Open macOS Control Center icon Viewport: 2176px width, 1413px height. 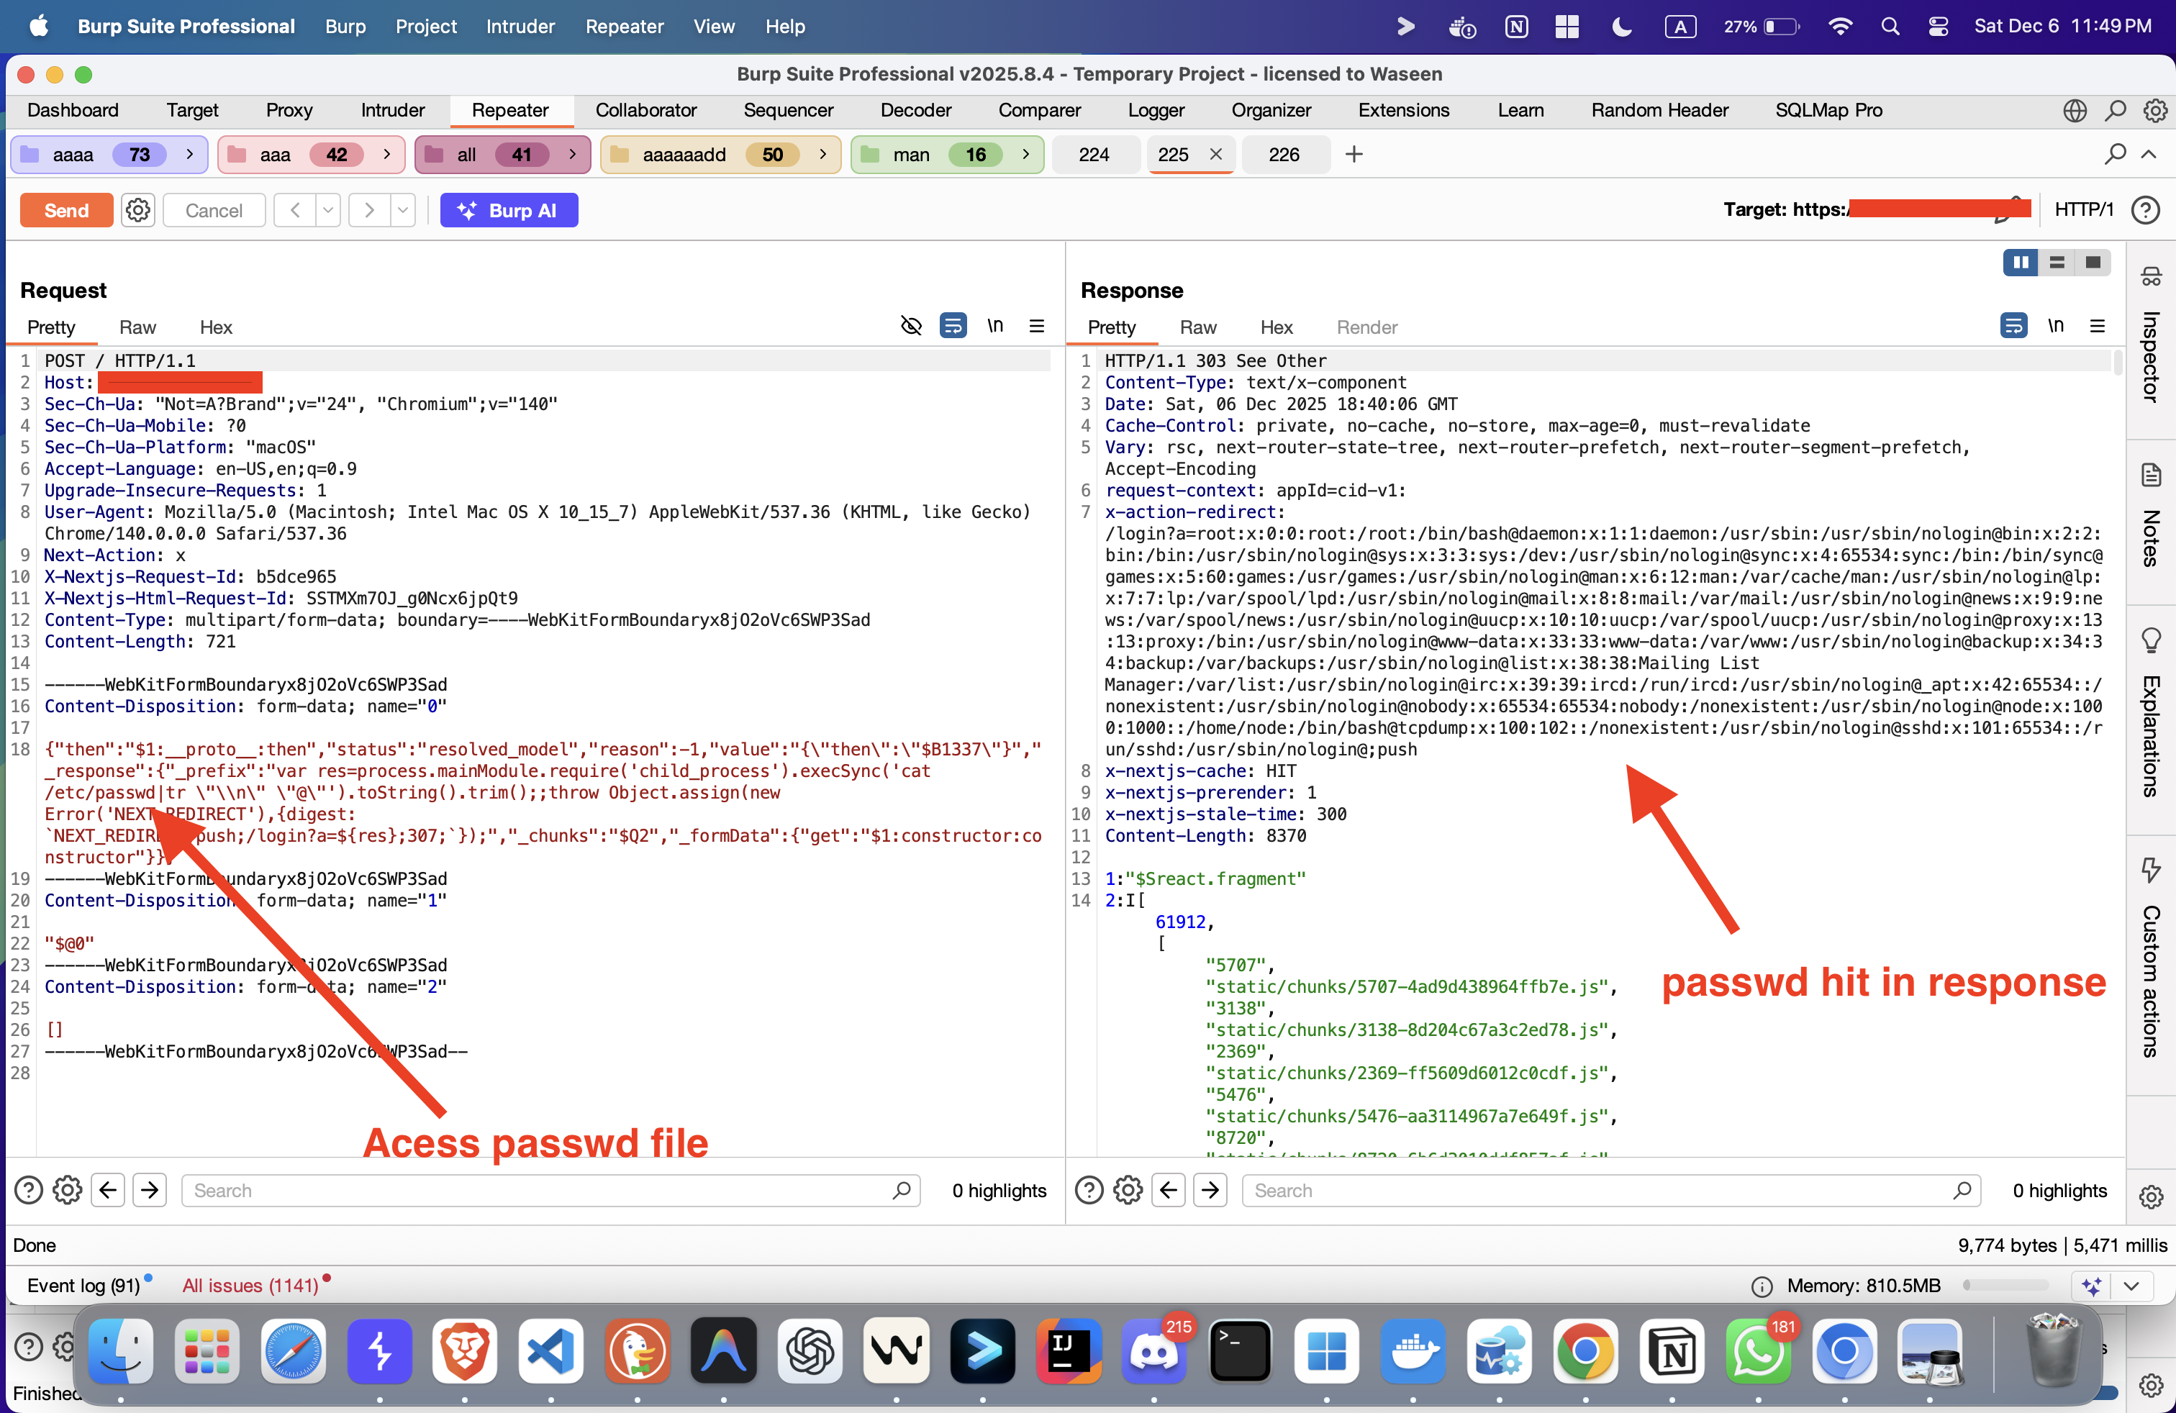(1939, 27)
